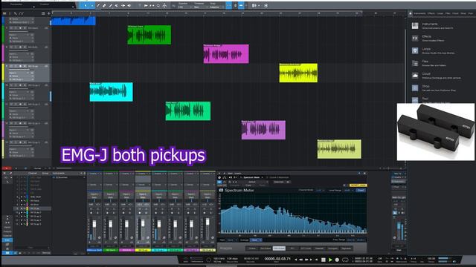Select the Split tool
The height and width of the screenshot is (267, 476).
(x=98, y=5)
